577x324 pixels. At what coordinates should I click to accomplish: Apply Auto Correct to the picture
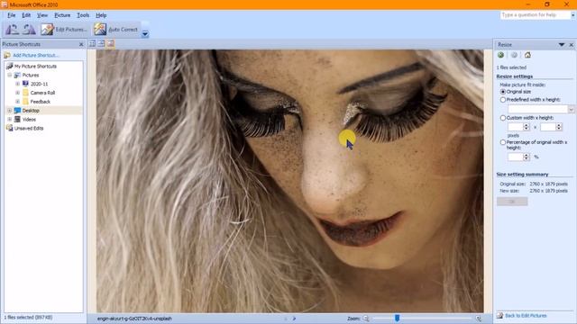[x=116, y=30]
